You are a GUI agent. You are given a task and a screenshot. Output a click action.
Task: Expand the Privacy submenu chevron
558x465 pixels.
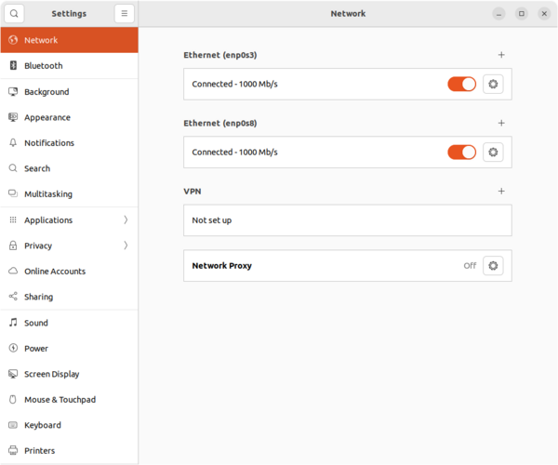click(126, 246)
